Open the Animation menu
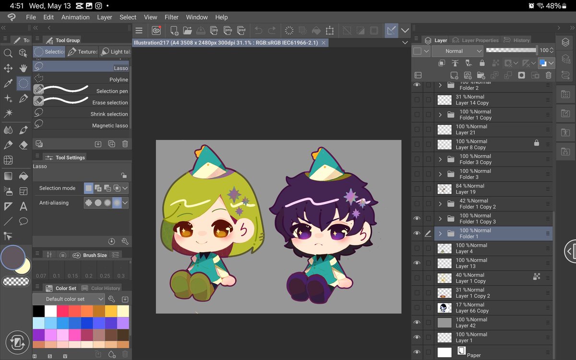The image size is (576, 360). pos(75,17)
